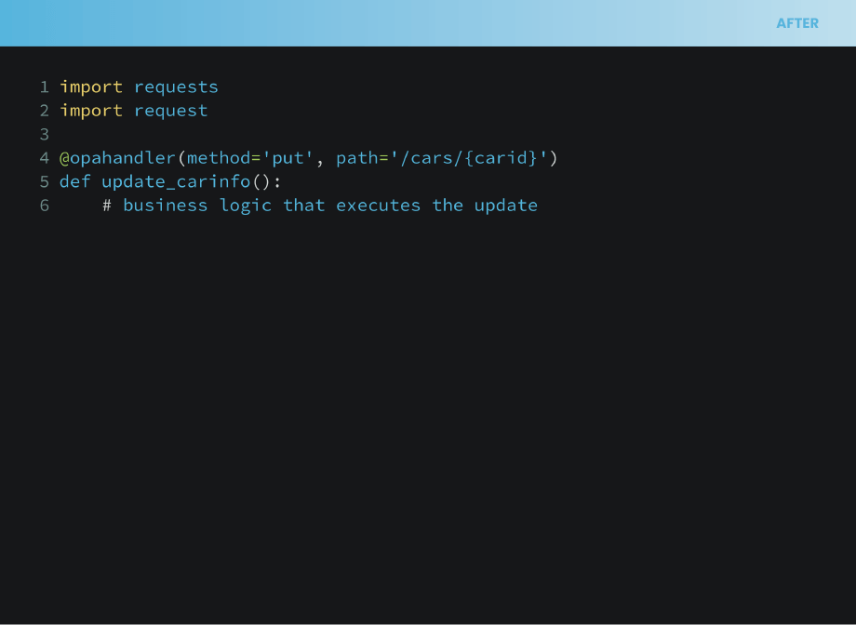Place cursor on @opahandler decorator

pyautogui.click(x=117, y=158)
